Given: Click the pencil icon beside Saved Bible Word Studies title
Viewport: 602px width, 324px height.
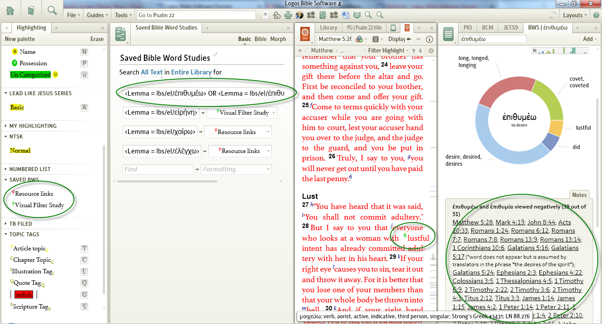Looking at the screenshot, I should (215, 55).
